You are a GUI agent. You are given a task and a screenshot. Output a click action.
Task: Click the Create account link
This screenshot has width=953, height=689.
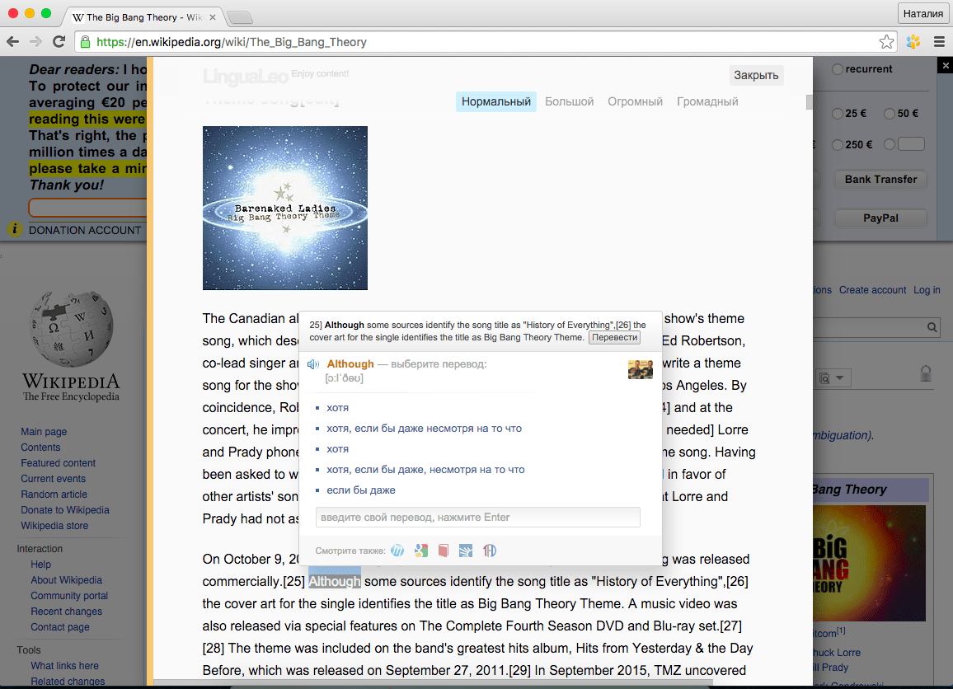coord(873,290)
